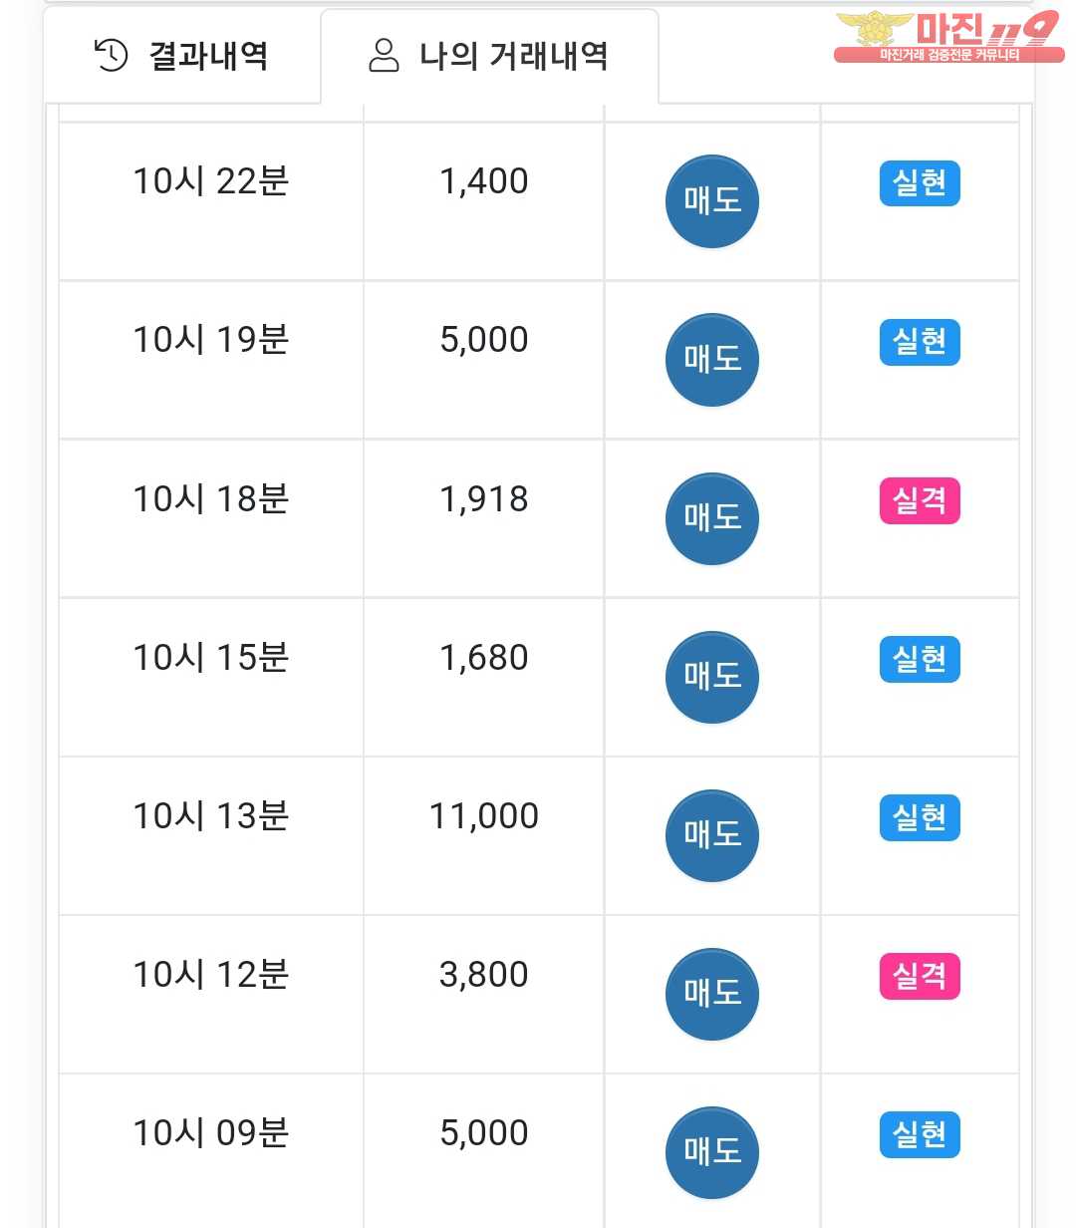Image resolution: width=1076 pixels, height=1228 pixels.
Task: Click 매도 button for 10시 22분 row
Action: 711,201
